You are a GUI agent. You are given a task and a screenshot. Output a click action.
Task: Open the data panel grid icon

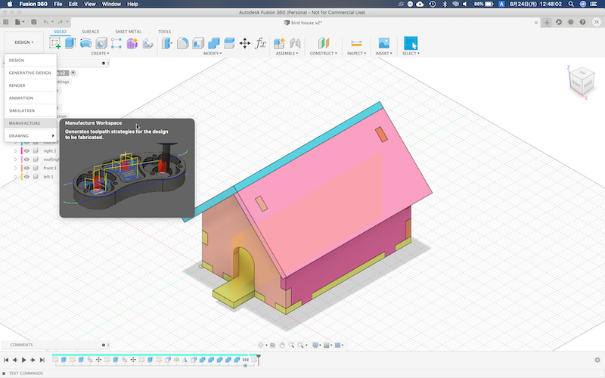(x=6, y=22)
